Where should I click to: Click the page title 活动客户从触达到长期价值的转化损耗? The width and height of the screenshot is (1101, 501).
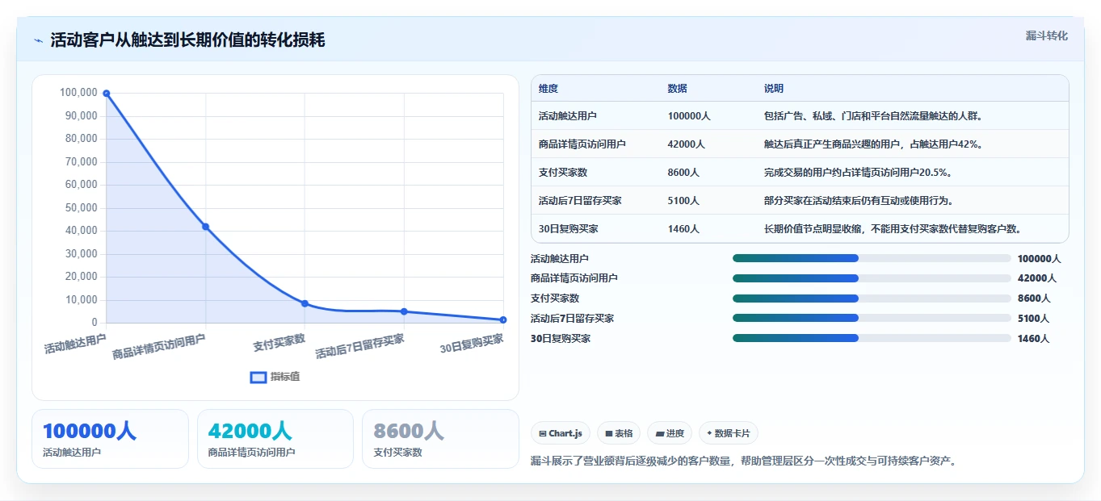tap(187, 40)
